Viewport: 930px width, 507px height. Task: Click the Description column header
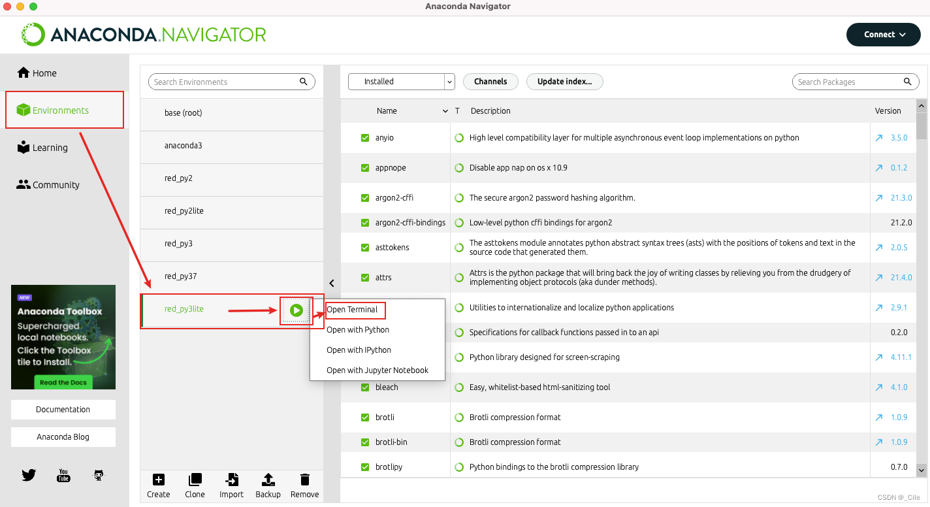pos(490,111)
